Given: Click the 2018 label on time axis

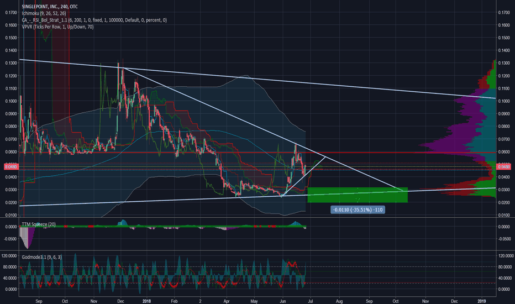Looking at the screenshot, I should [147, 301].
